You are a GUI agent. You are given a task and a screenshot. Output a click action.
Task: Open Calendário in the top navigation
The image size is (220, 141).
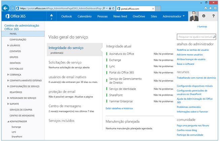click(x=84, y=16)
